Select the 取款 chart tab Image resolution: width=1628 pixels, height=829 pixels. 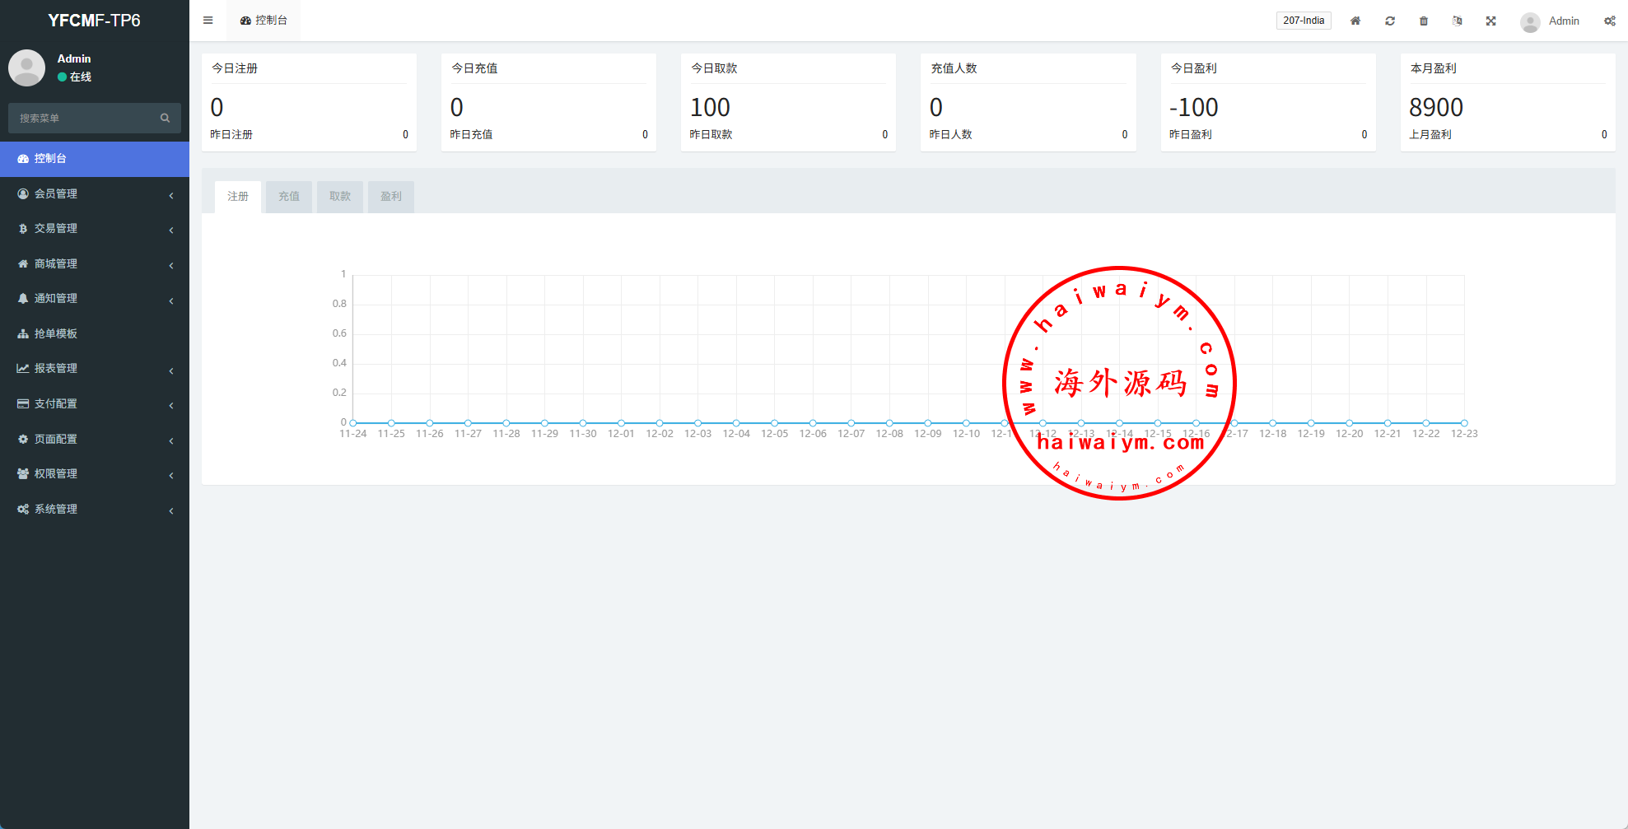(x=340, y=197)
